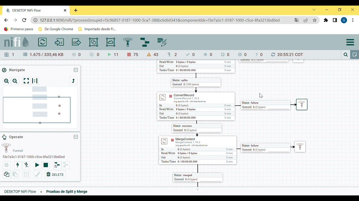Click Pruebas de Split y Merge breadcrumb
359x201 pixels.
pyautogui.click(x=67, y=192)
